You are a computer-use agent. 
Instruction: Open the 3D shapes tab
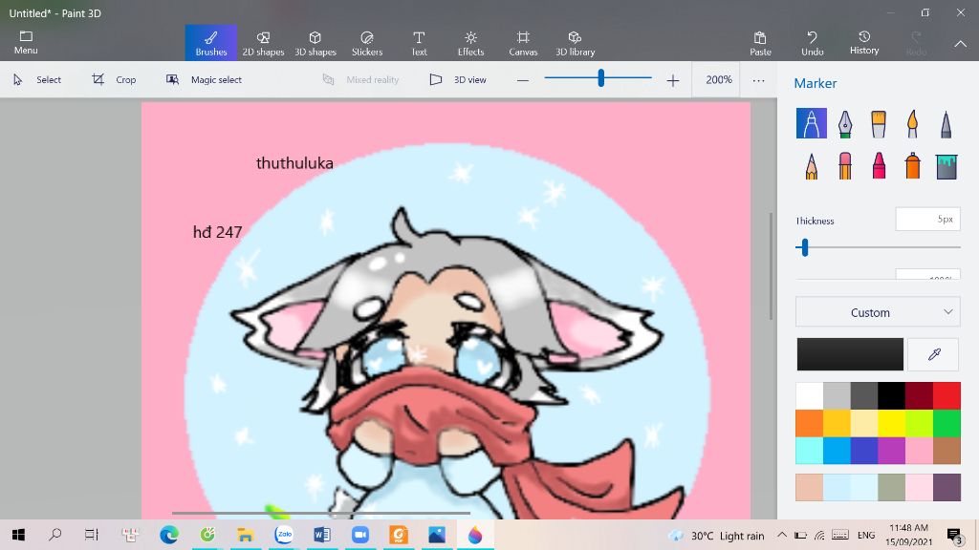pos(315,43)
